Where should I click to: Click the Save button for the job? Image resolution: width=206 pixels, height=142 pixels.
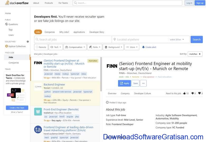tap(135, 83)
